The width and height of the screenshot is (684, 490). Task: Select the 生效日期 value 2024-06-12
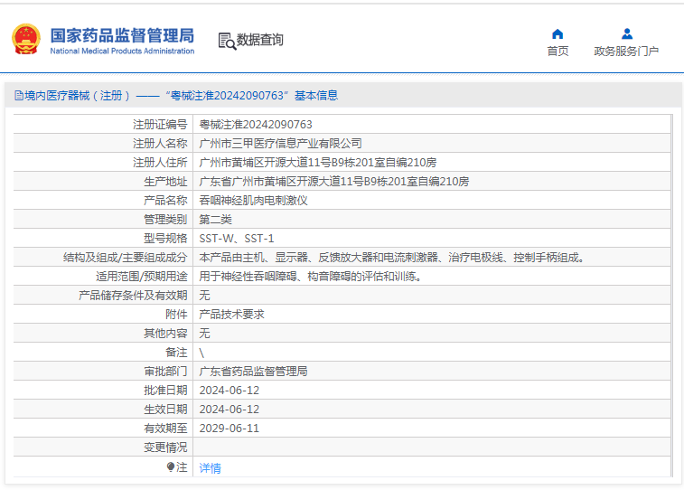coord(229,410)
